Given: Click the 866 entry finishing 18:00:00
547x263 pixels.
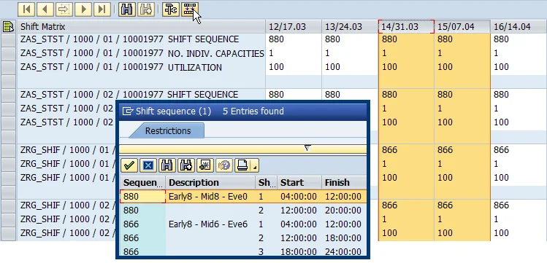Looking at the screenshot, I should [143, 238].
